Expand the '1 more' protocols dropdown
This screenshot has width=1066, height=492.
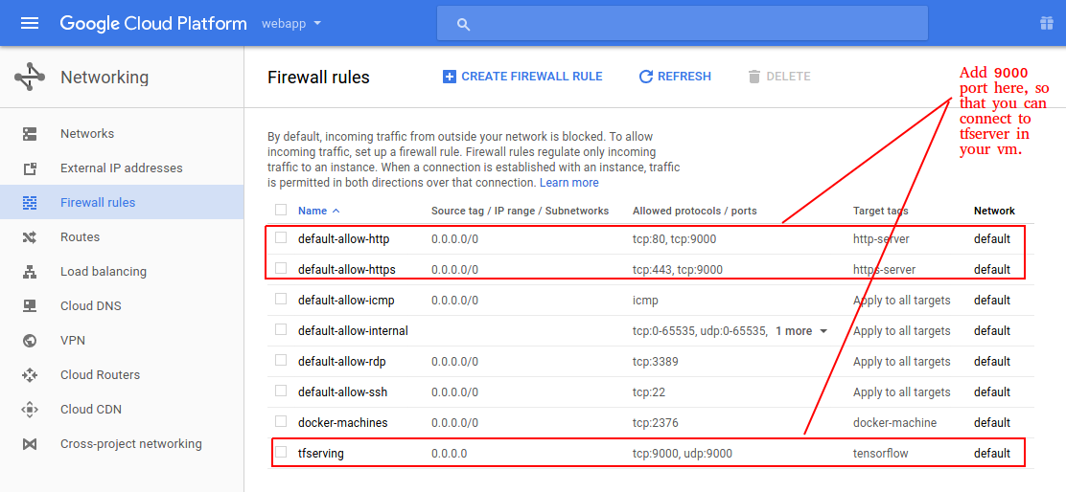pos(802,331)
